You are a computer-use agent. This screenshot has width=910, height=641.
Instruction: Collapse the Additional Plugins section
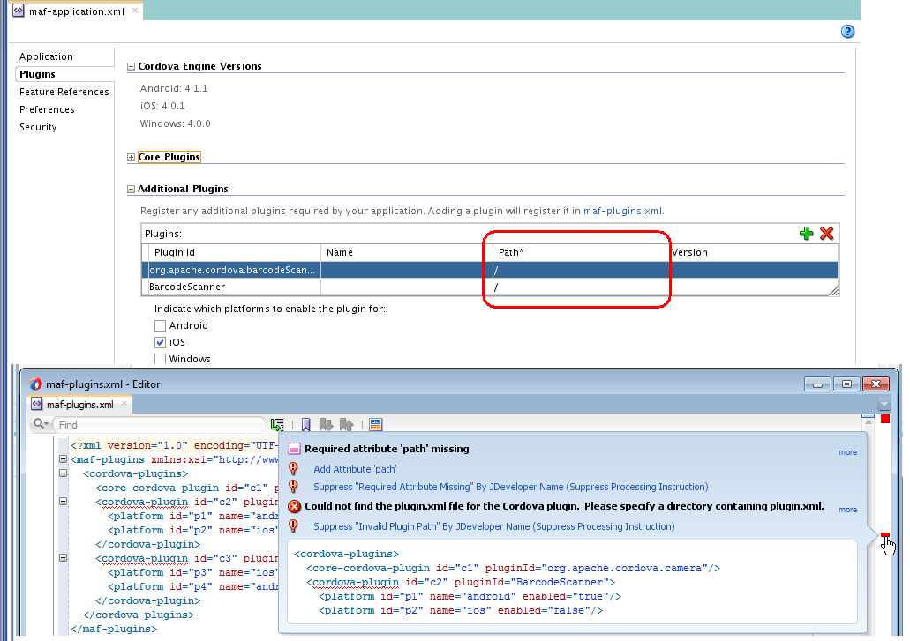[x=132, y=189]
